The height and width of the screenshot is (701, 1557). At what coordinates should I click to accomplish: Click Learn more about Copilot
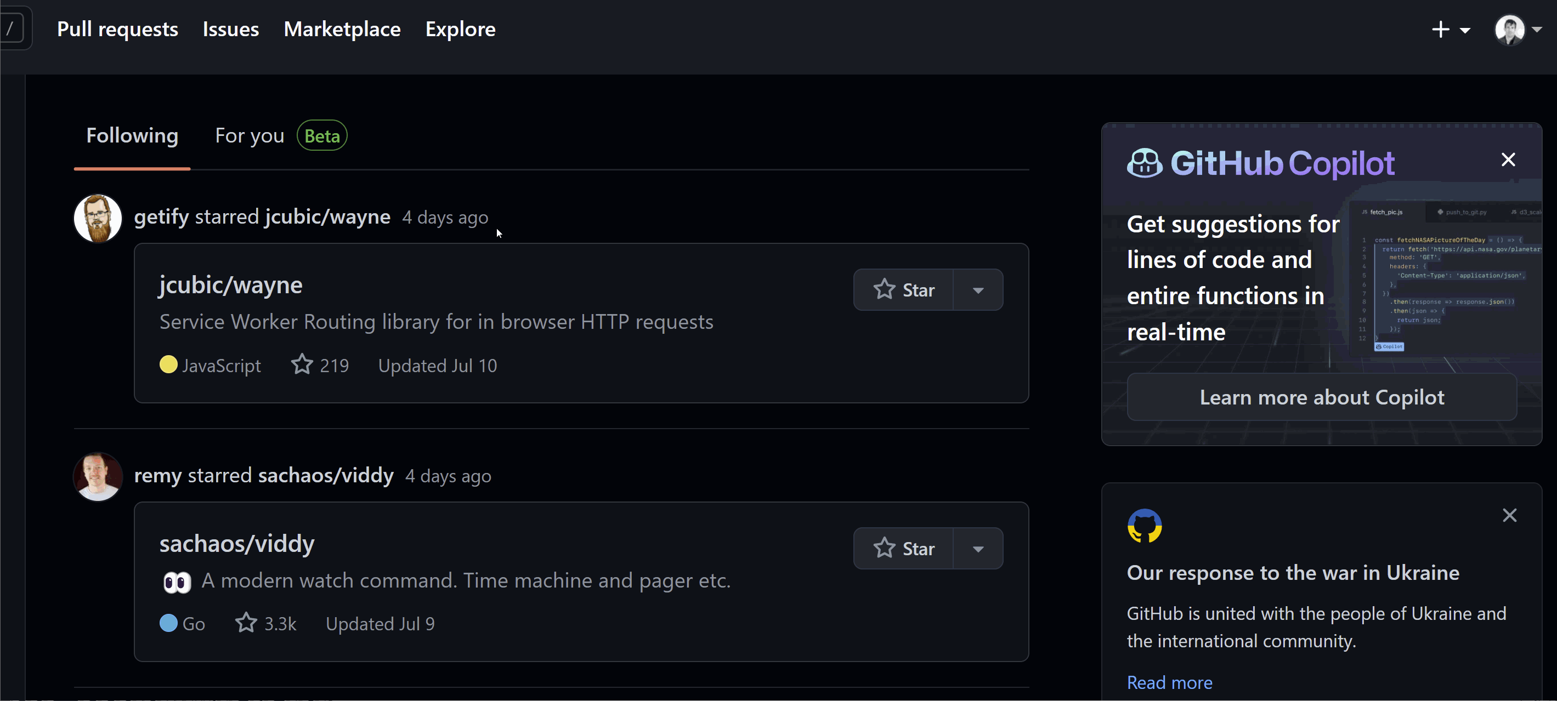(1322, 397)
